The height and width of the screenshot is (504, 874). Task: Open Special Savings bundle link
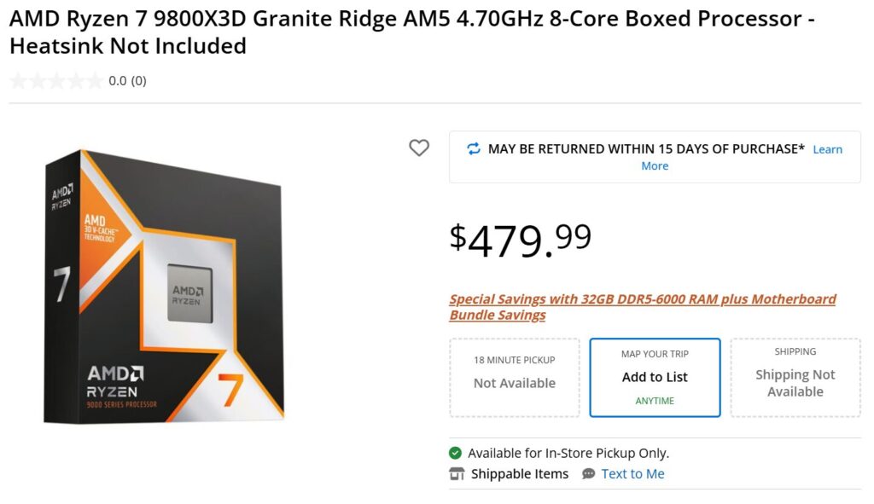[x=642, y=307]
